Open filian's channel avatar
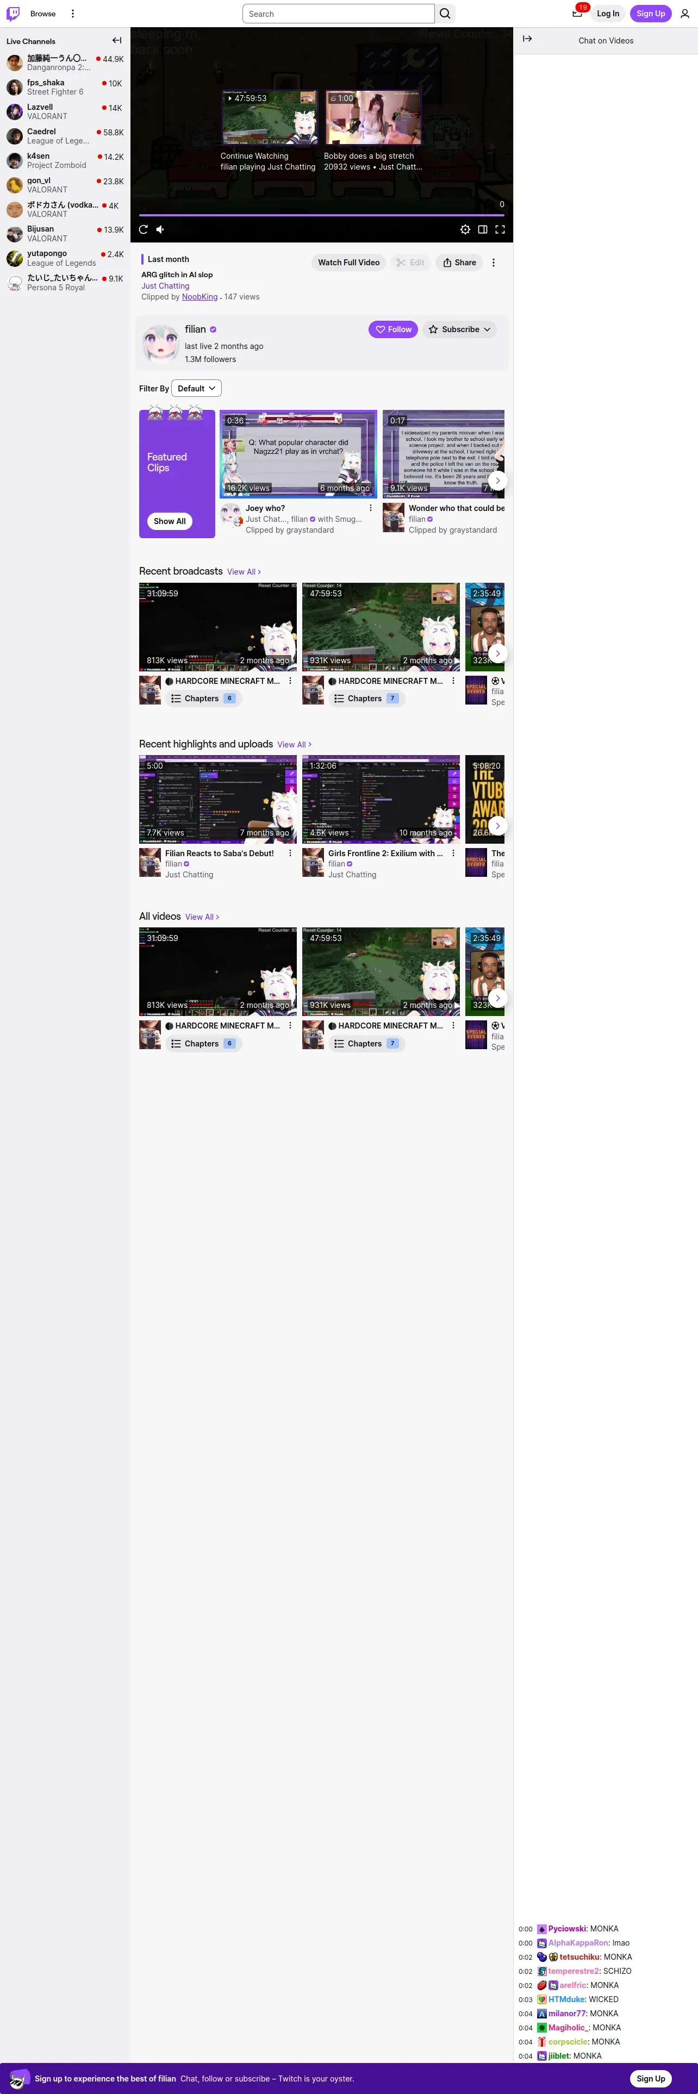The width and height of the screenshot is (698, 2094). pyautogui.click(x=161, y=343)
